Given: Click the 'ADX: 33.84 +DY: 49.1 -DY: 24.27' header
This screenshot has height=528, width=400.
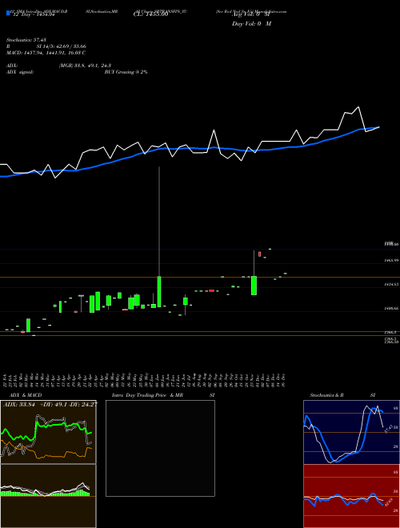Looking at the screenshot, I should [50, 404].
